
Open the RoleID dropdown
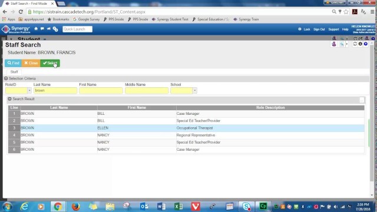pos(29,91)
